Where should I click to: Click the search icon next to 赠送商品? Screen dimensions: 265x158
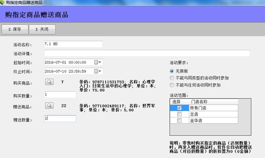[x=50, y=106]
